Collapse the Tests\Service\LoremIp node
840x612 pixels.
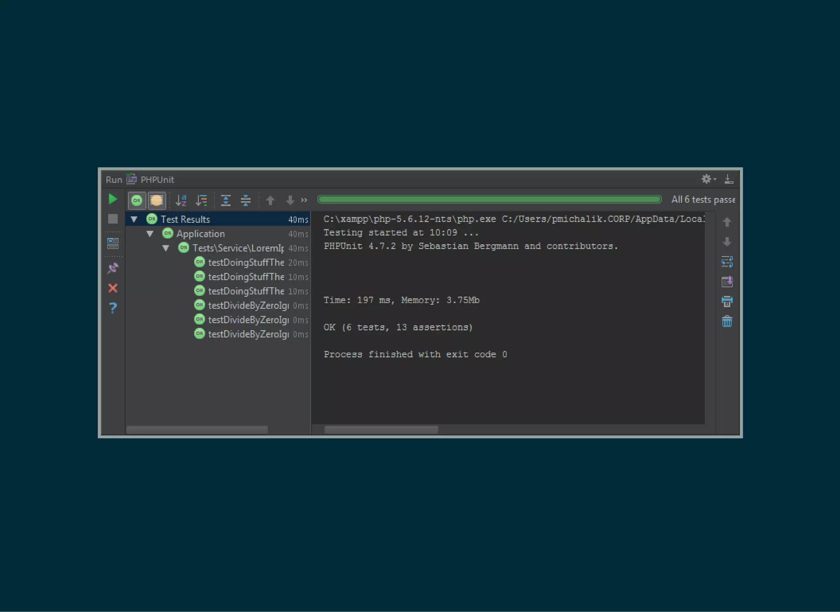pyautogui.click(x=166, y=248)
